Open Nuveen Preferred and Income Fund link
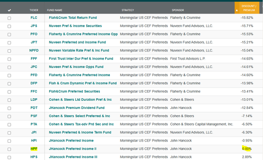263x160 pixels. click(77, 42)
